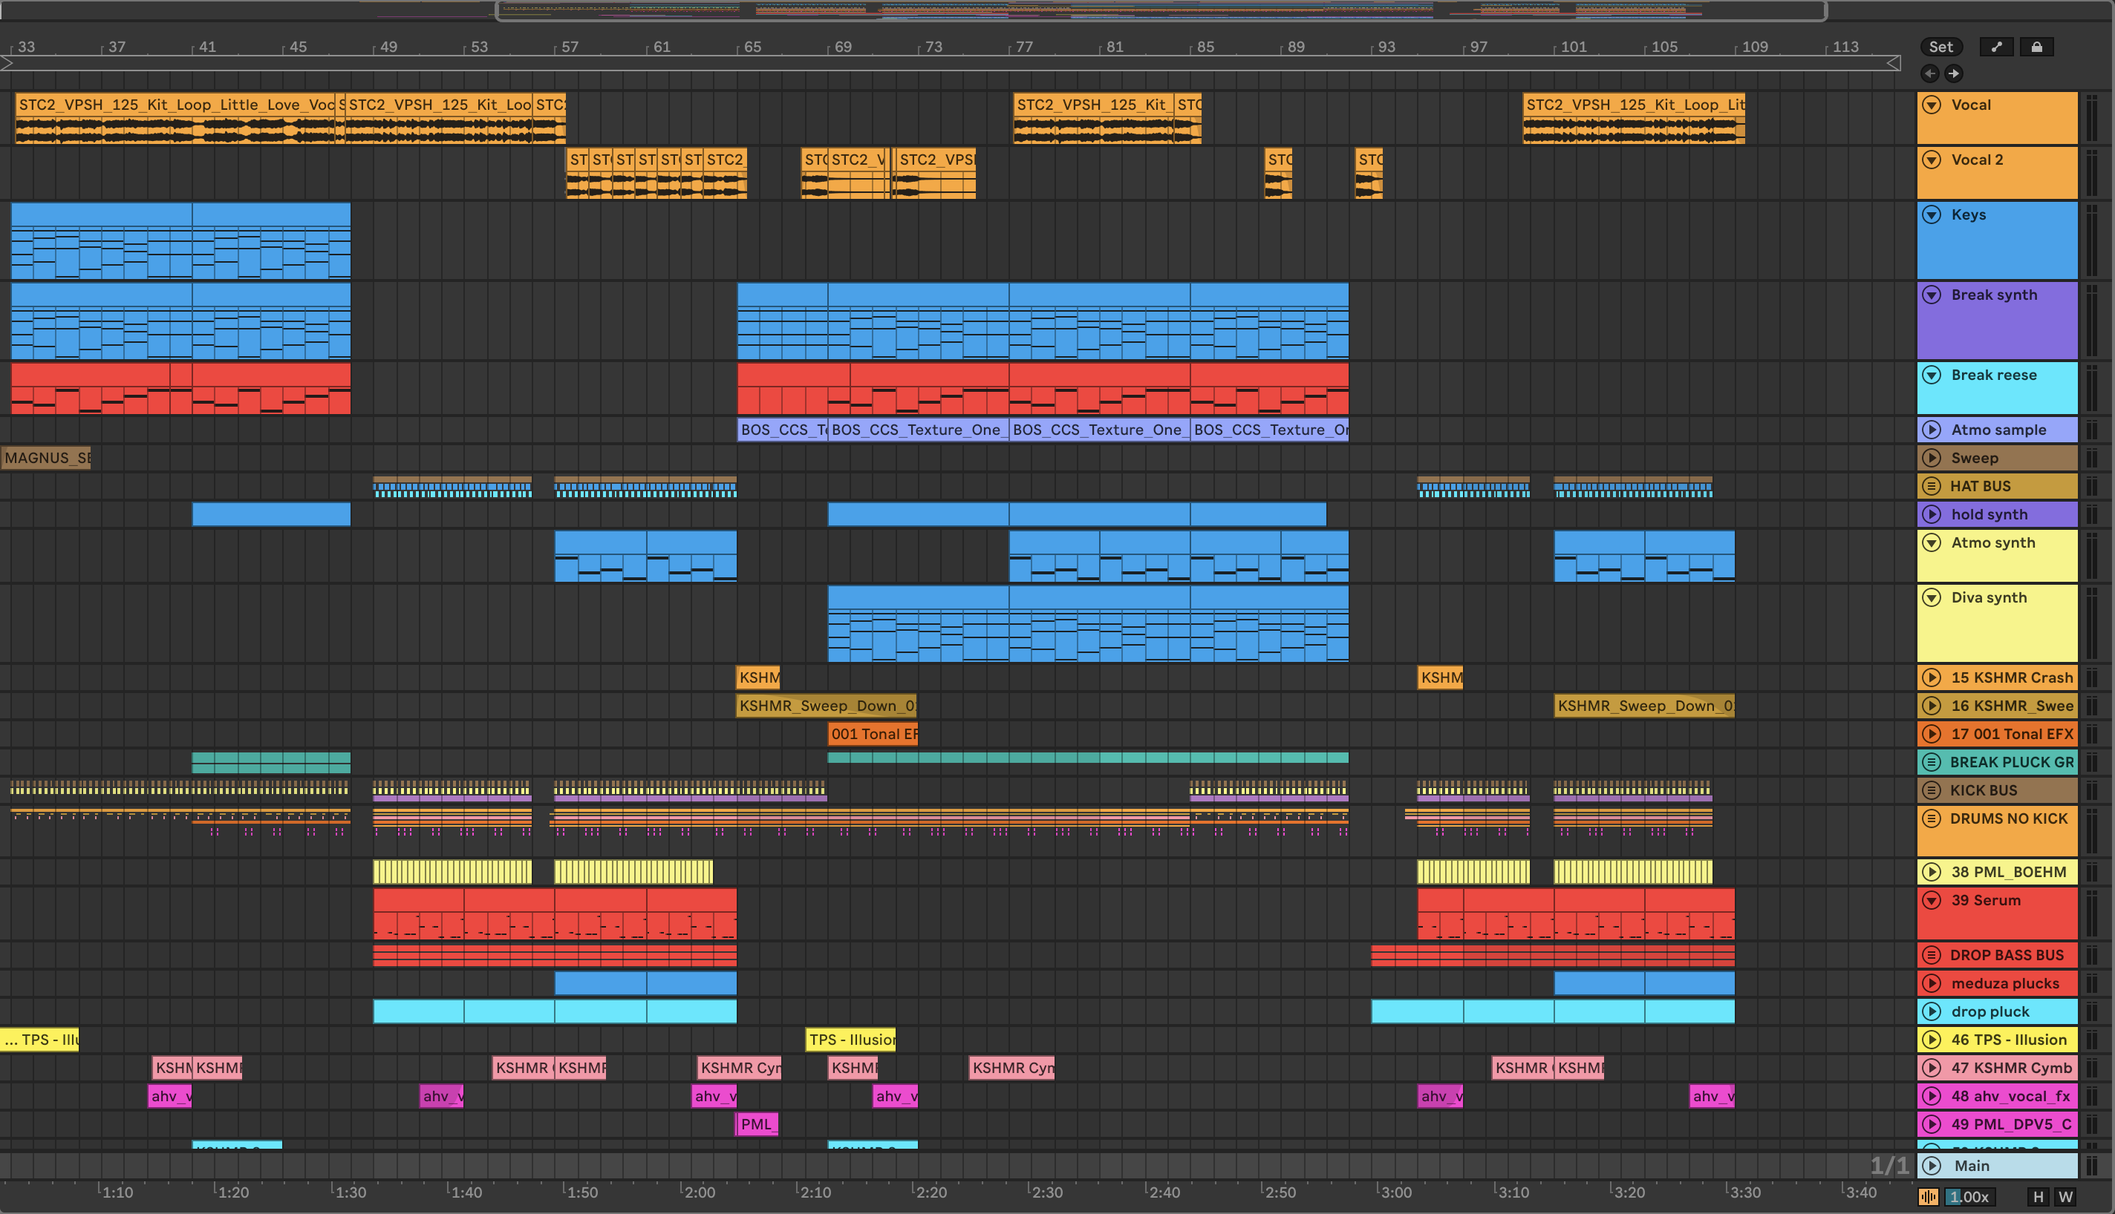This screenshot has width=2115, height=1214.
Task: Click the BREAK PLUCK GR group icon
Action: [1932, 761]
